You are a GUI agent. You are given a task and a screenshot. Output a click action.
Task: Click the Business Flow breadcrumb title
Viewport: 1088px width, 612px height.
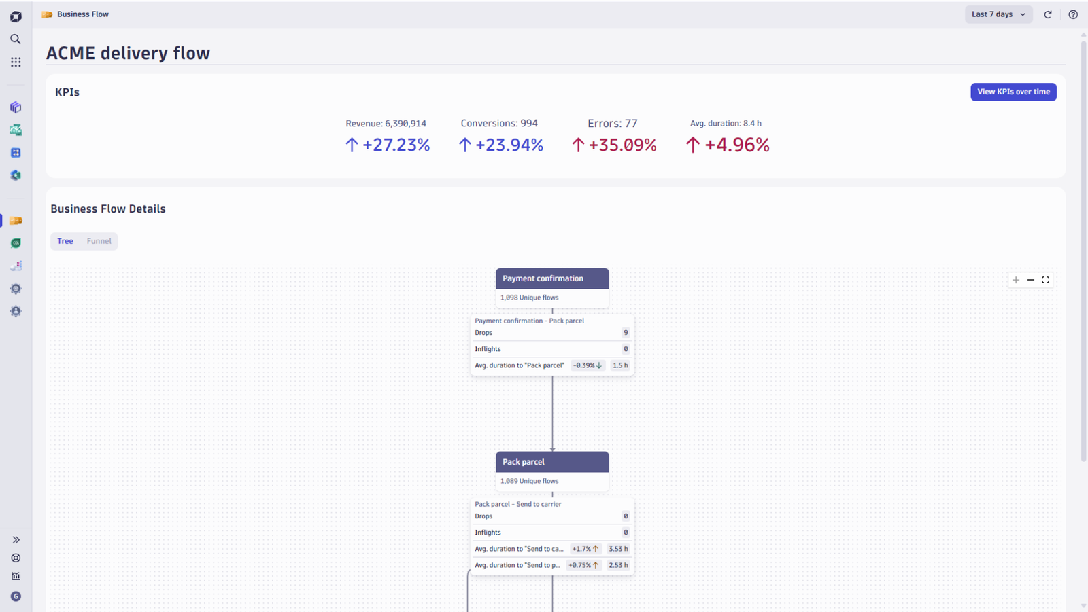pos(83,14)
